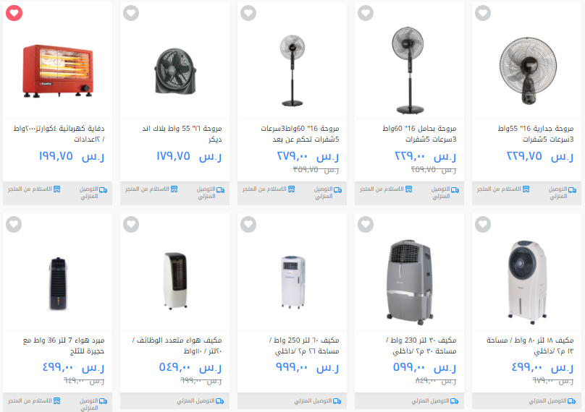Favorite the Black and Decker box fan
585x412 pixels.
[x=131, y=13]
